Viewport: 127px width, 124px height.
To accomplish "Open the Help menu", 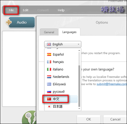I will pyautogui.click(x=61, y=10).
